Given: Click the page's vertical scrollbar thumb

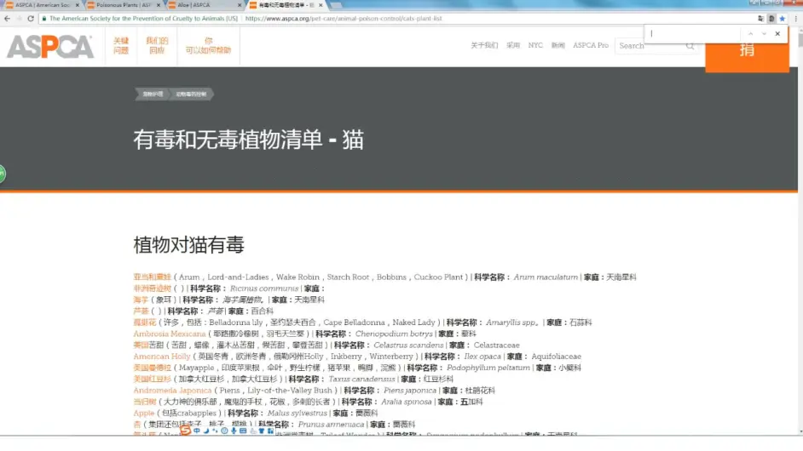Looking at the screenshot, I should (x=800, y=38).
